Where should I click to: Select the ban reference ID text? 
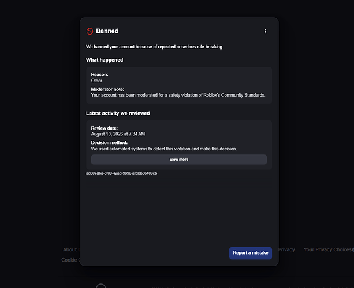tap(121, 173)
